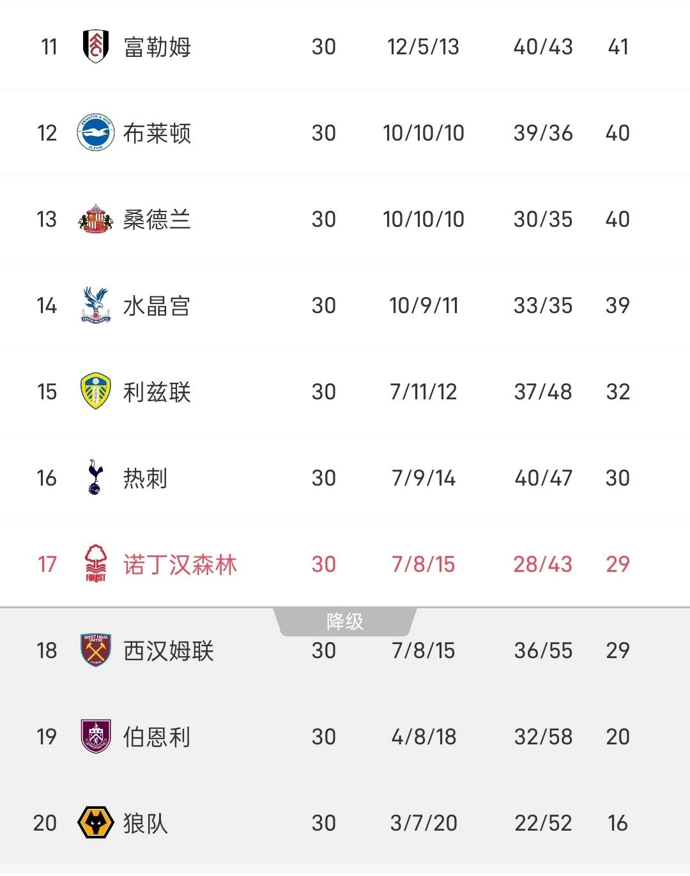Open team name 水晶宫
The height and width of the screenshot is (876, 690).
click(x=157, y=305)
